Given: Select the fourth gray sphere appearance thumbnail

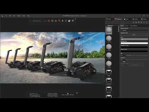Looking at the screenshot, I should pyautogui.click(x=109, y=55).
